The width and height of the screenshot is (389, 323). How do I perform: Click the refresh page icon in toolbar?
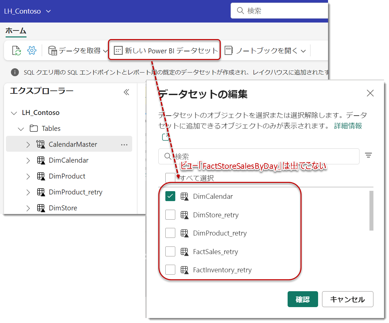(16, 51)
